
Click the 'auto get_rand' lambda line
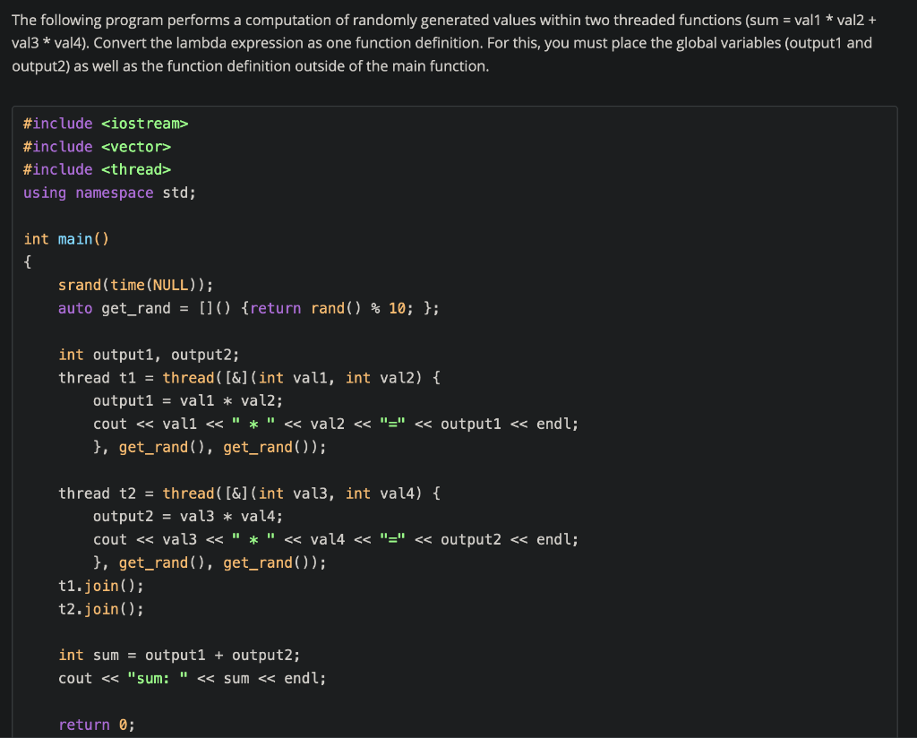(x=249, y=308)
